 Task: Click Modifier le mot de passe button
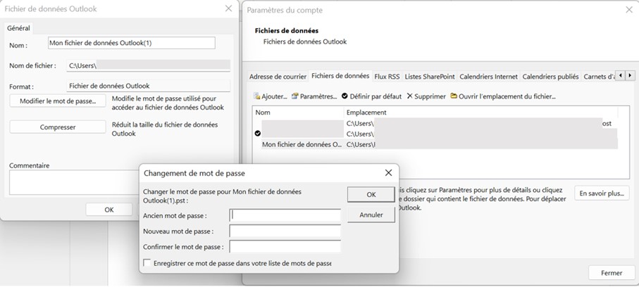click(x=58, y=101)
